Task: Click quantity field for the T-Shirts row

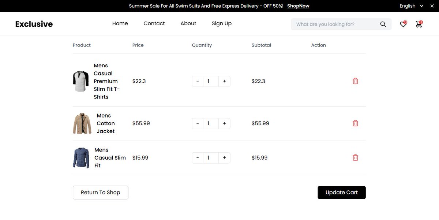Action: click(x=211, y=81)
